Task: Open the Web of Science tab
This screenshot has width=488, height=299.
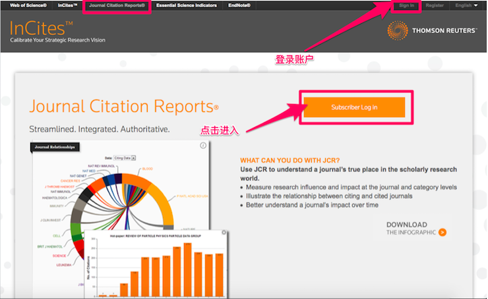Action: point(28,5)
